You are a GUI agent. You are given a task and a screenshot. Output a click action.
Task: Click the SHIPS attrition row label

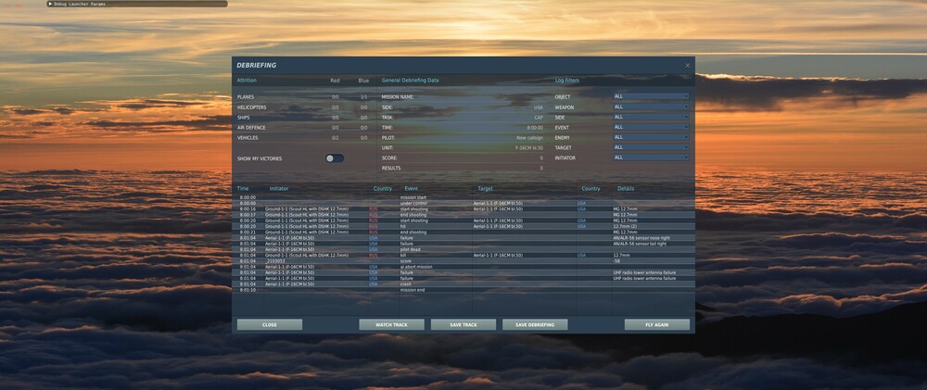[244, 118]
